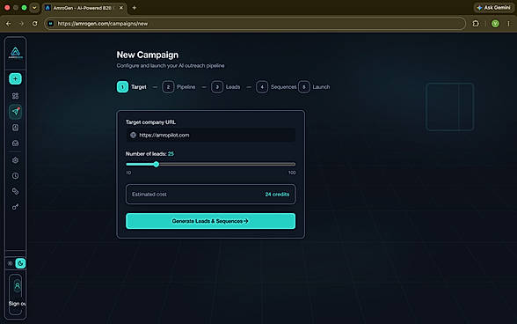Viewport: 517px width, 324px height.
Task: Open a new browser tab with plus
Action: coord(135,8)
